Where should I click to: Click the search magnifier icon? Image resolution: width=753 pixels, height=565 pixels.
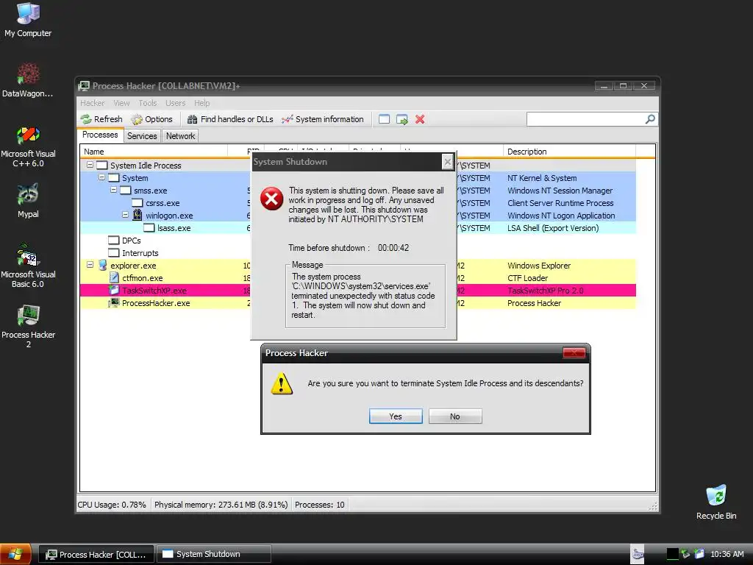coord(650,118)
